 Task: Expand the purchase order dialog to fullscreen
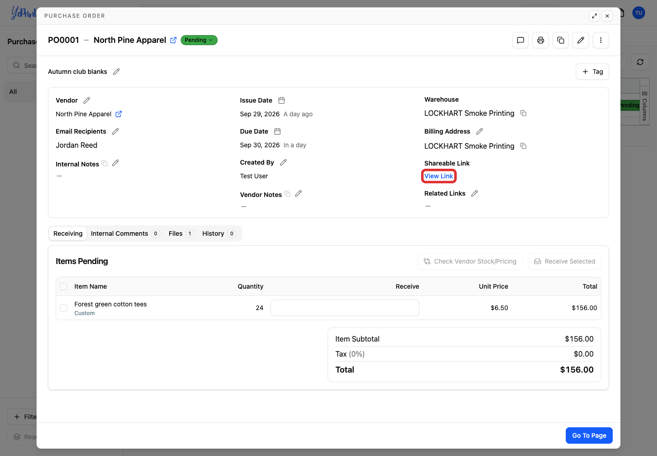(x=594, y=16)
